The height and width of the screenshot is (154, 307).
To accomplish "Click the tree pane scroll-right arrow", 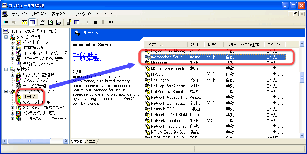I will 66,141.
